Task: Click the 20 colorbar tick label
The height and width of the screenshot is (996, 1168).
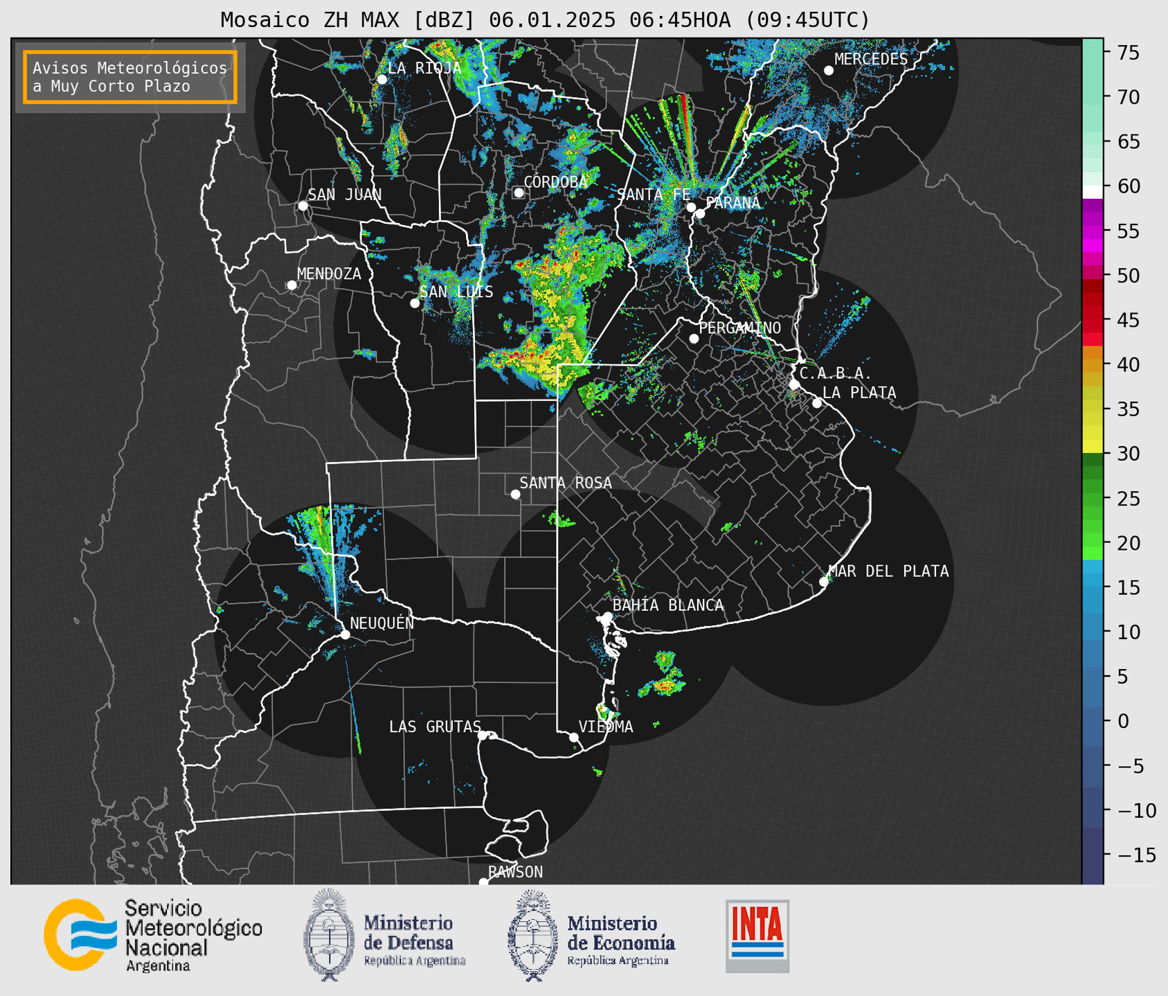Action: (1127, 543)
